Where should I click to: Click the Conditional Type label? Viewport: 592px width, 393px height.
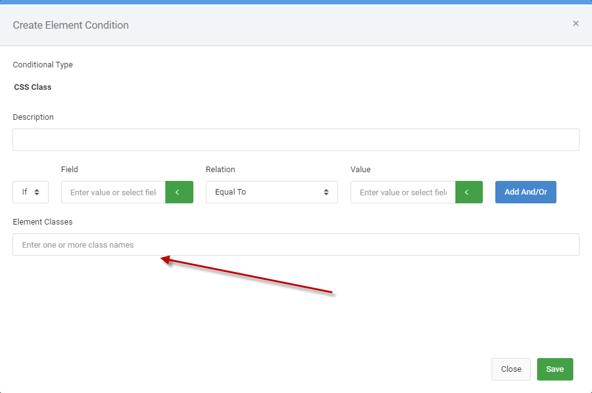pos(42,64)
